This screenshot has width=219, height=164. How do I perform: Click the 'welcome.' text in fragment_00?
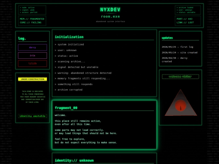pos(60,115)
